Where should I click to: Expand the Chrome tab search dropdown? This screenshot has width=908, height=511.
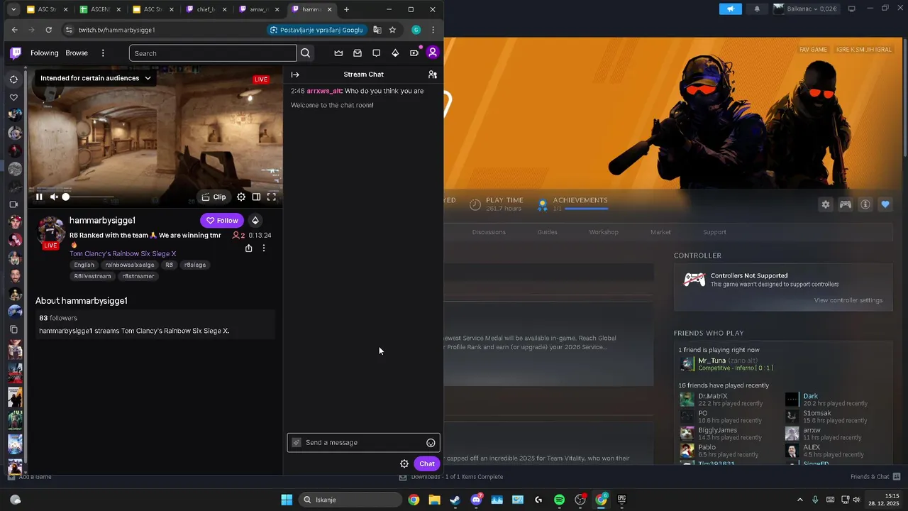[13, 10]
